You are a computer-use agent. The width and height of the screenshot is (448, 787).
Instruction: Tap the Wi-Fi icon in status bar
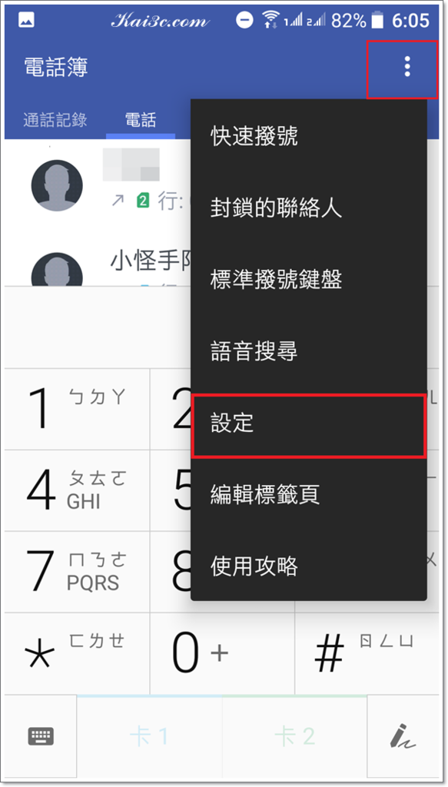[x=270, y=20]
